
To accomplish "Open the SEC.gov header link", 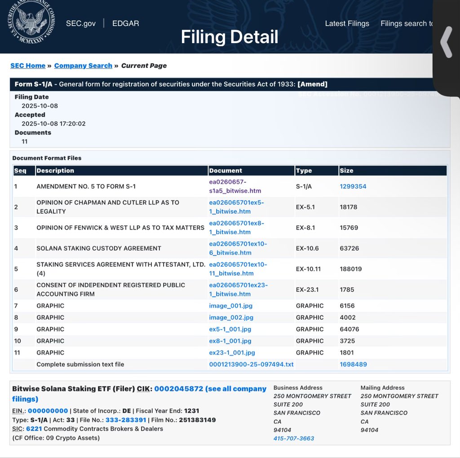I will (81, 23).
